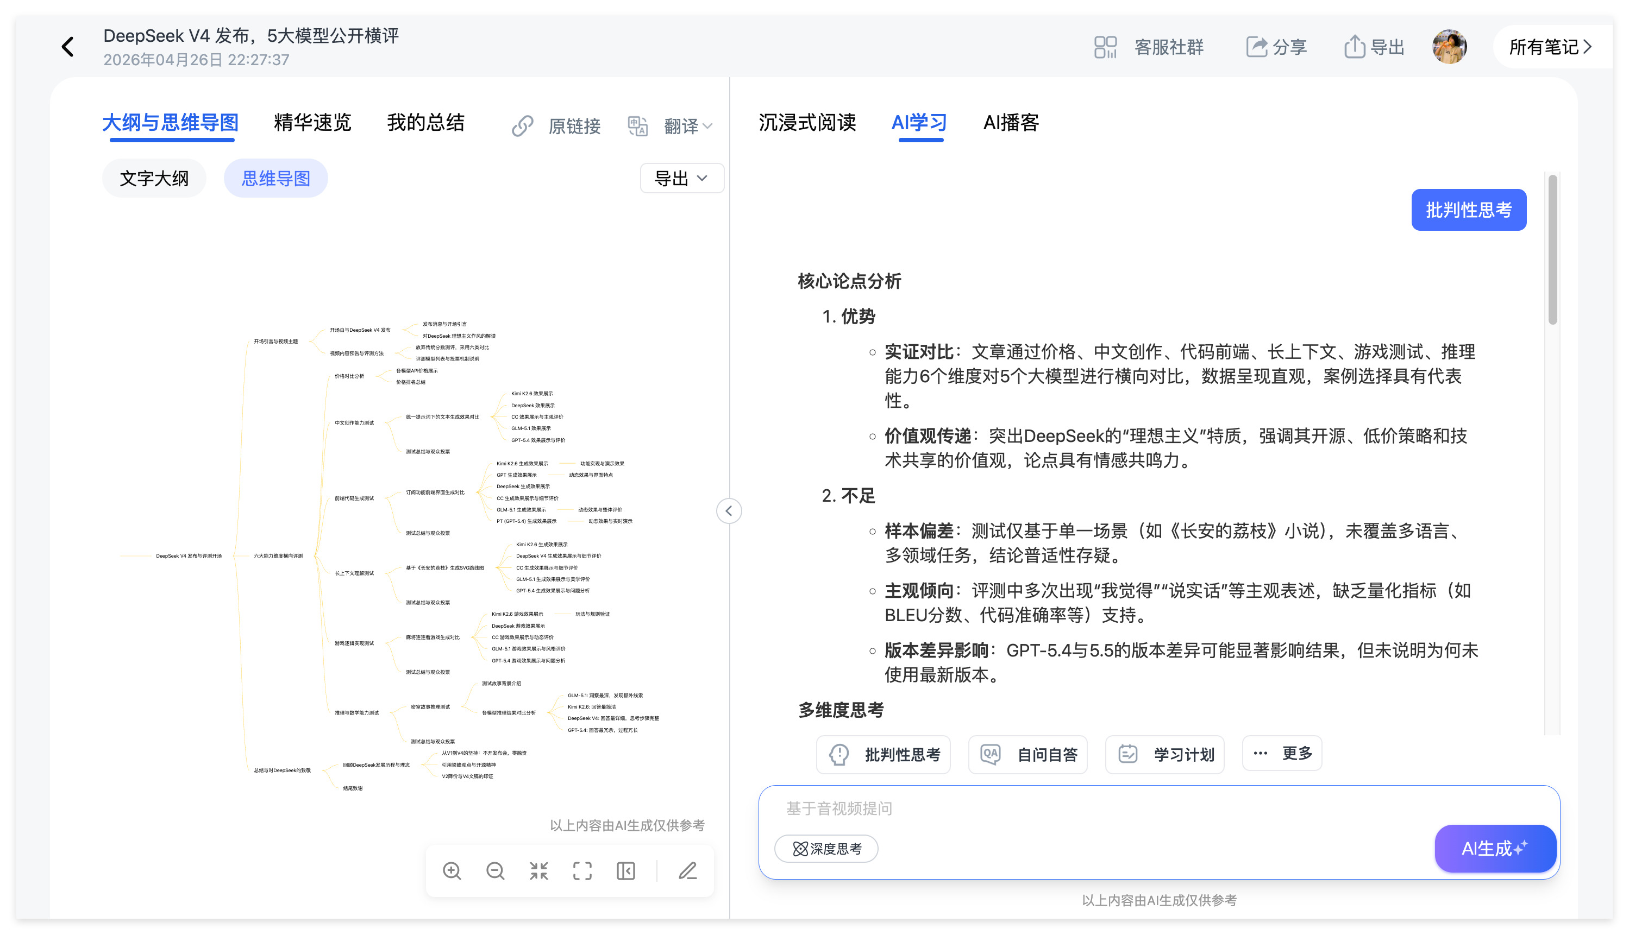Click the AI chat panel scrollbar

[x=1552, y=250]
